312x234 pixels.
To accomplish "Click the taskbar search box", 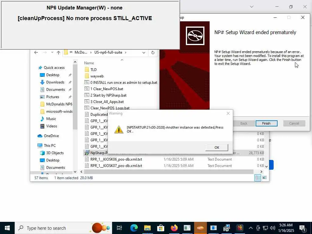I will coord(63,228).
